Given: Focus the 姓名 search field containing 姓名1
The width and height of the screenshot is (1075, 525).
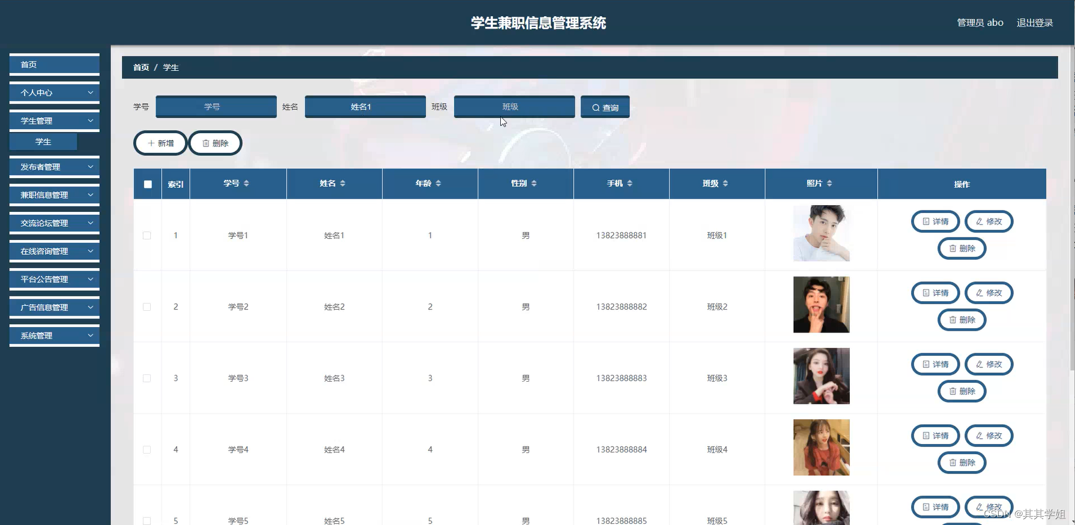Looking at the screenshot, I should click(x=365, y=107).
